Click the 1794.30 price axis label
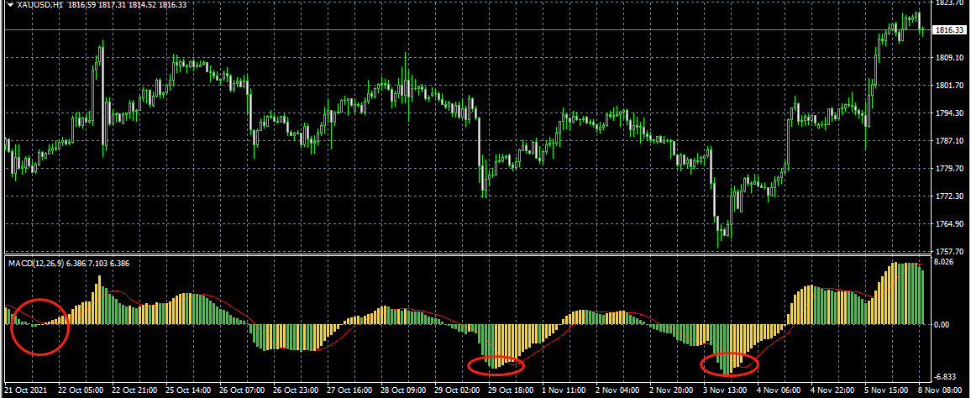This screenshot has height=398, width=971. pos(948,113)
